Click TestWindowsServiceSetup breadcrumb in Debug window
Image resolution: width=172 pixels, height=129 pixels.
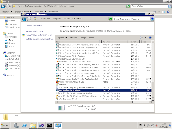tap(55, 6)
